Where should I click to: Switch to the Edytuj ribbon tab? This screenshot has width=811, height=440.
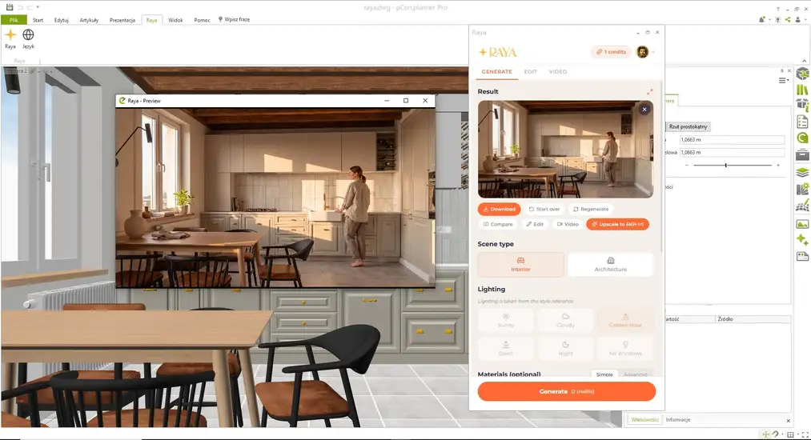[62, 20]
